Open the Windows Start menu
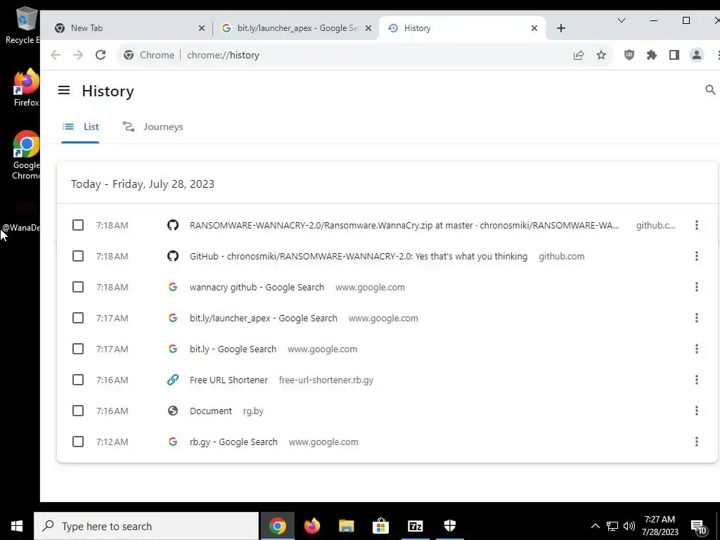720x540 pixels. [x=17, y=526]
